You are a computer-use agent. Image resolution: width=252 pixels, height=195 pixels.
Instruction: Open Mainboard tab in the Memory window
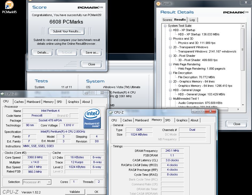click(x=142, y=120)
